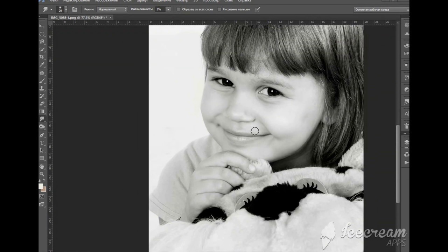The width and height of the screenshot is (448, 252).
Task: Select the History Brush tool
Action: click(42, 96)
